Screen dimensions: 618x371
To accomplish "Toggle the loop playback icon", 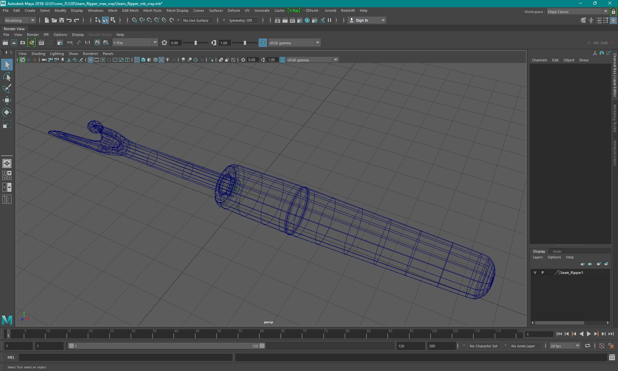I will coord(588,346).
